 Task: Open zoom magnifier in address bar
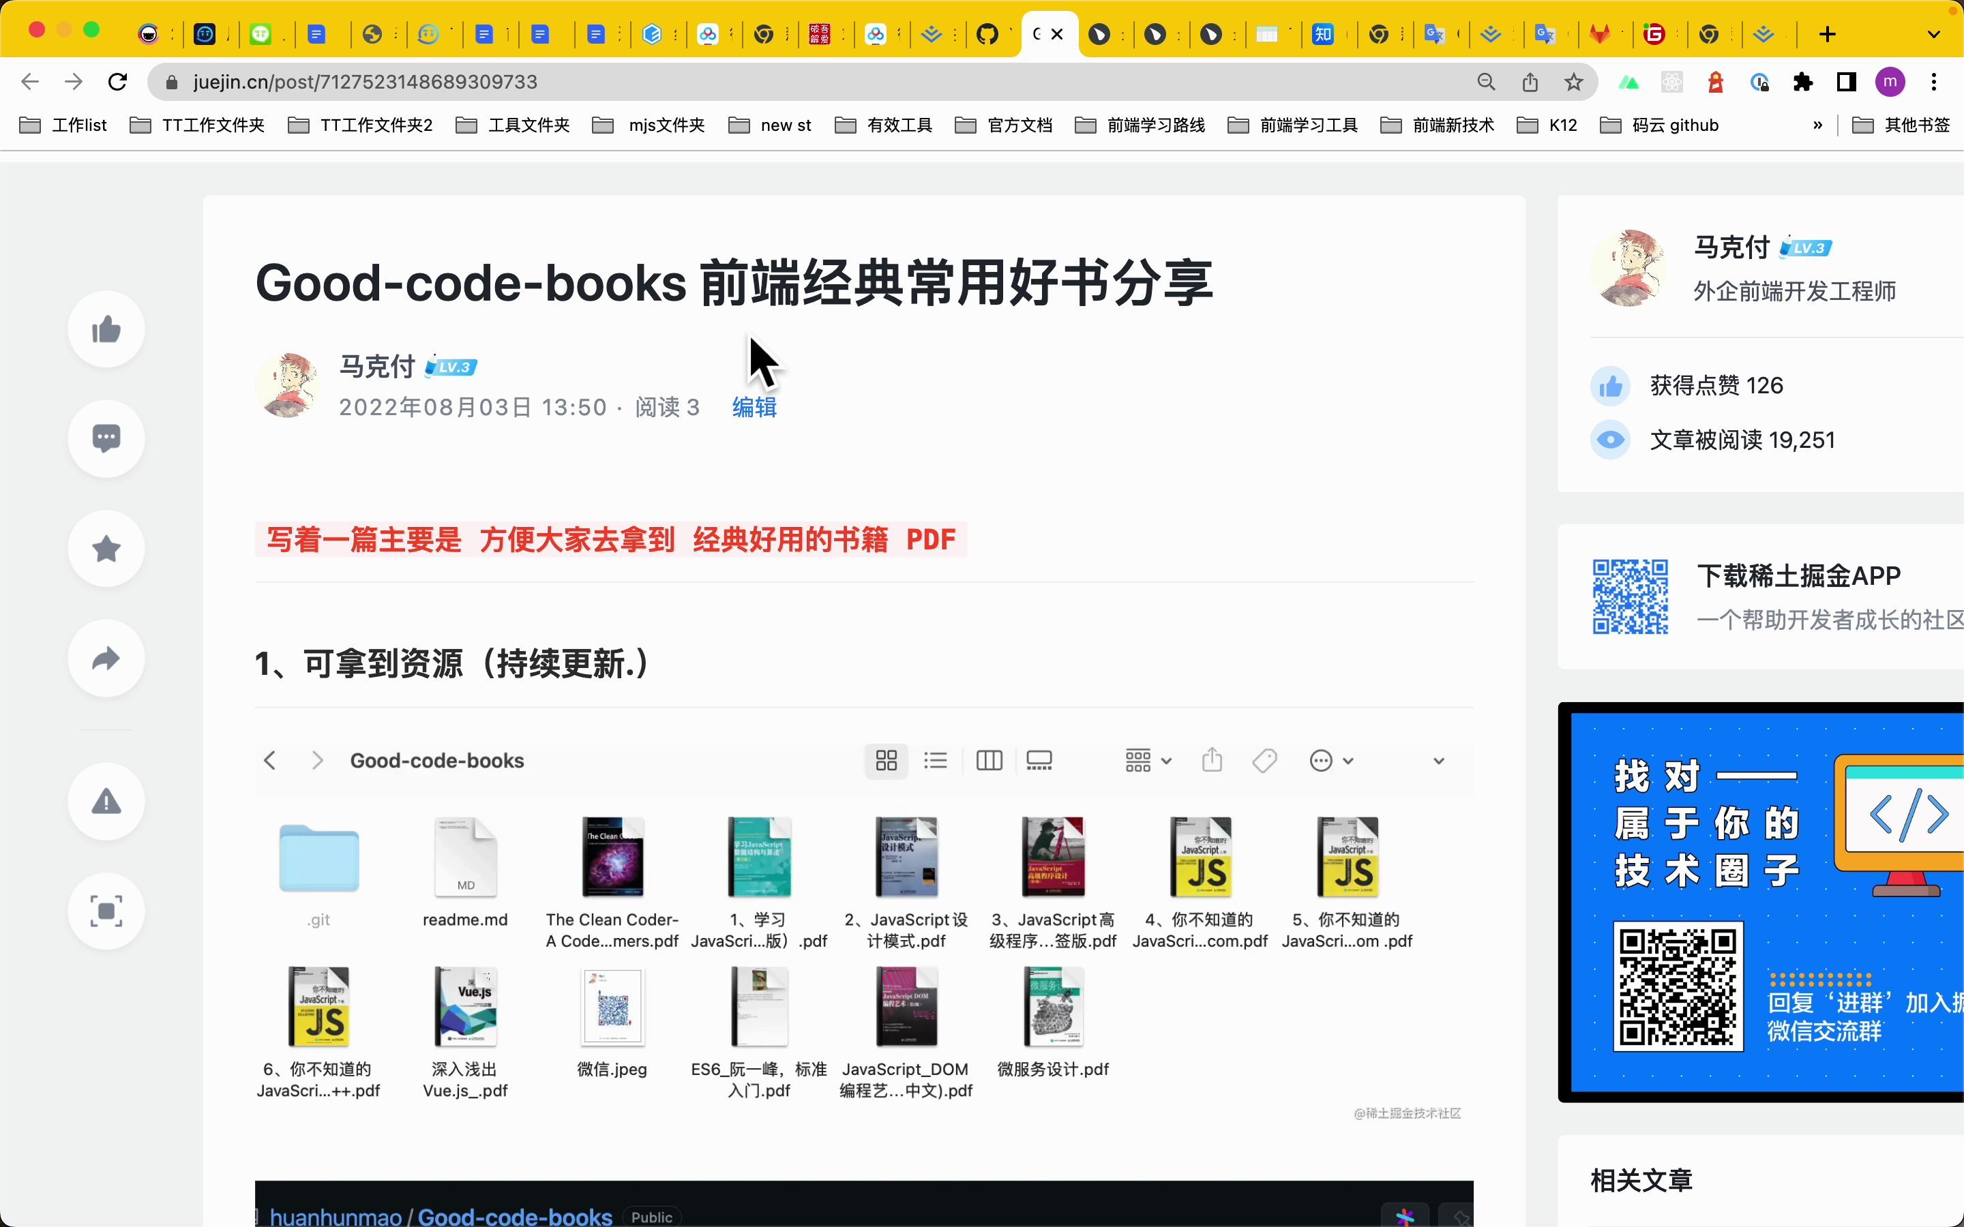coord(1486,82)
